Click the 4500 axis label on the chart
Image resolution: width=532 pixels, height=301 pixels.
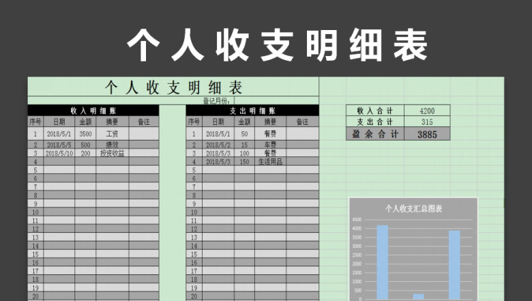pos(357,220)
